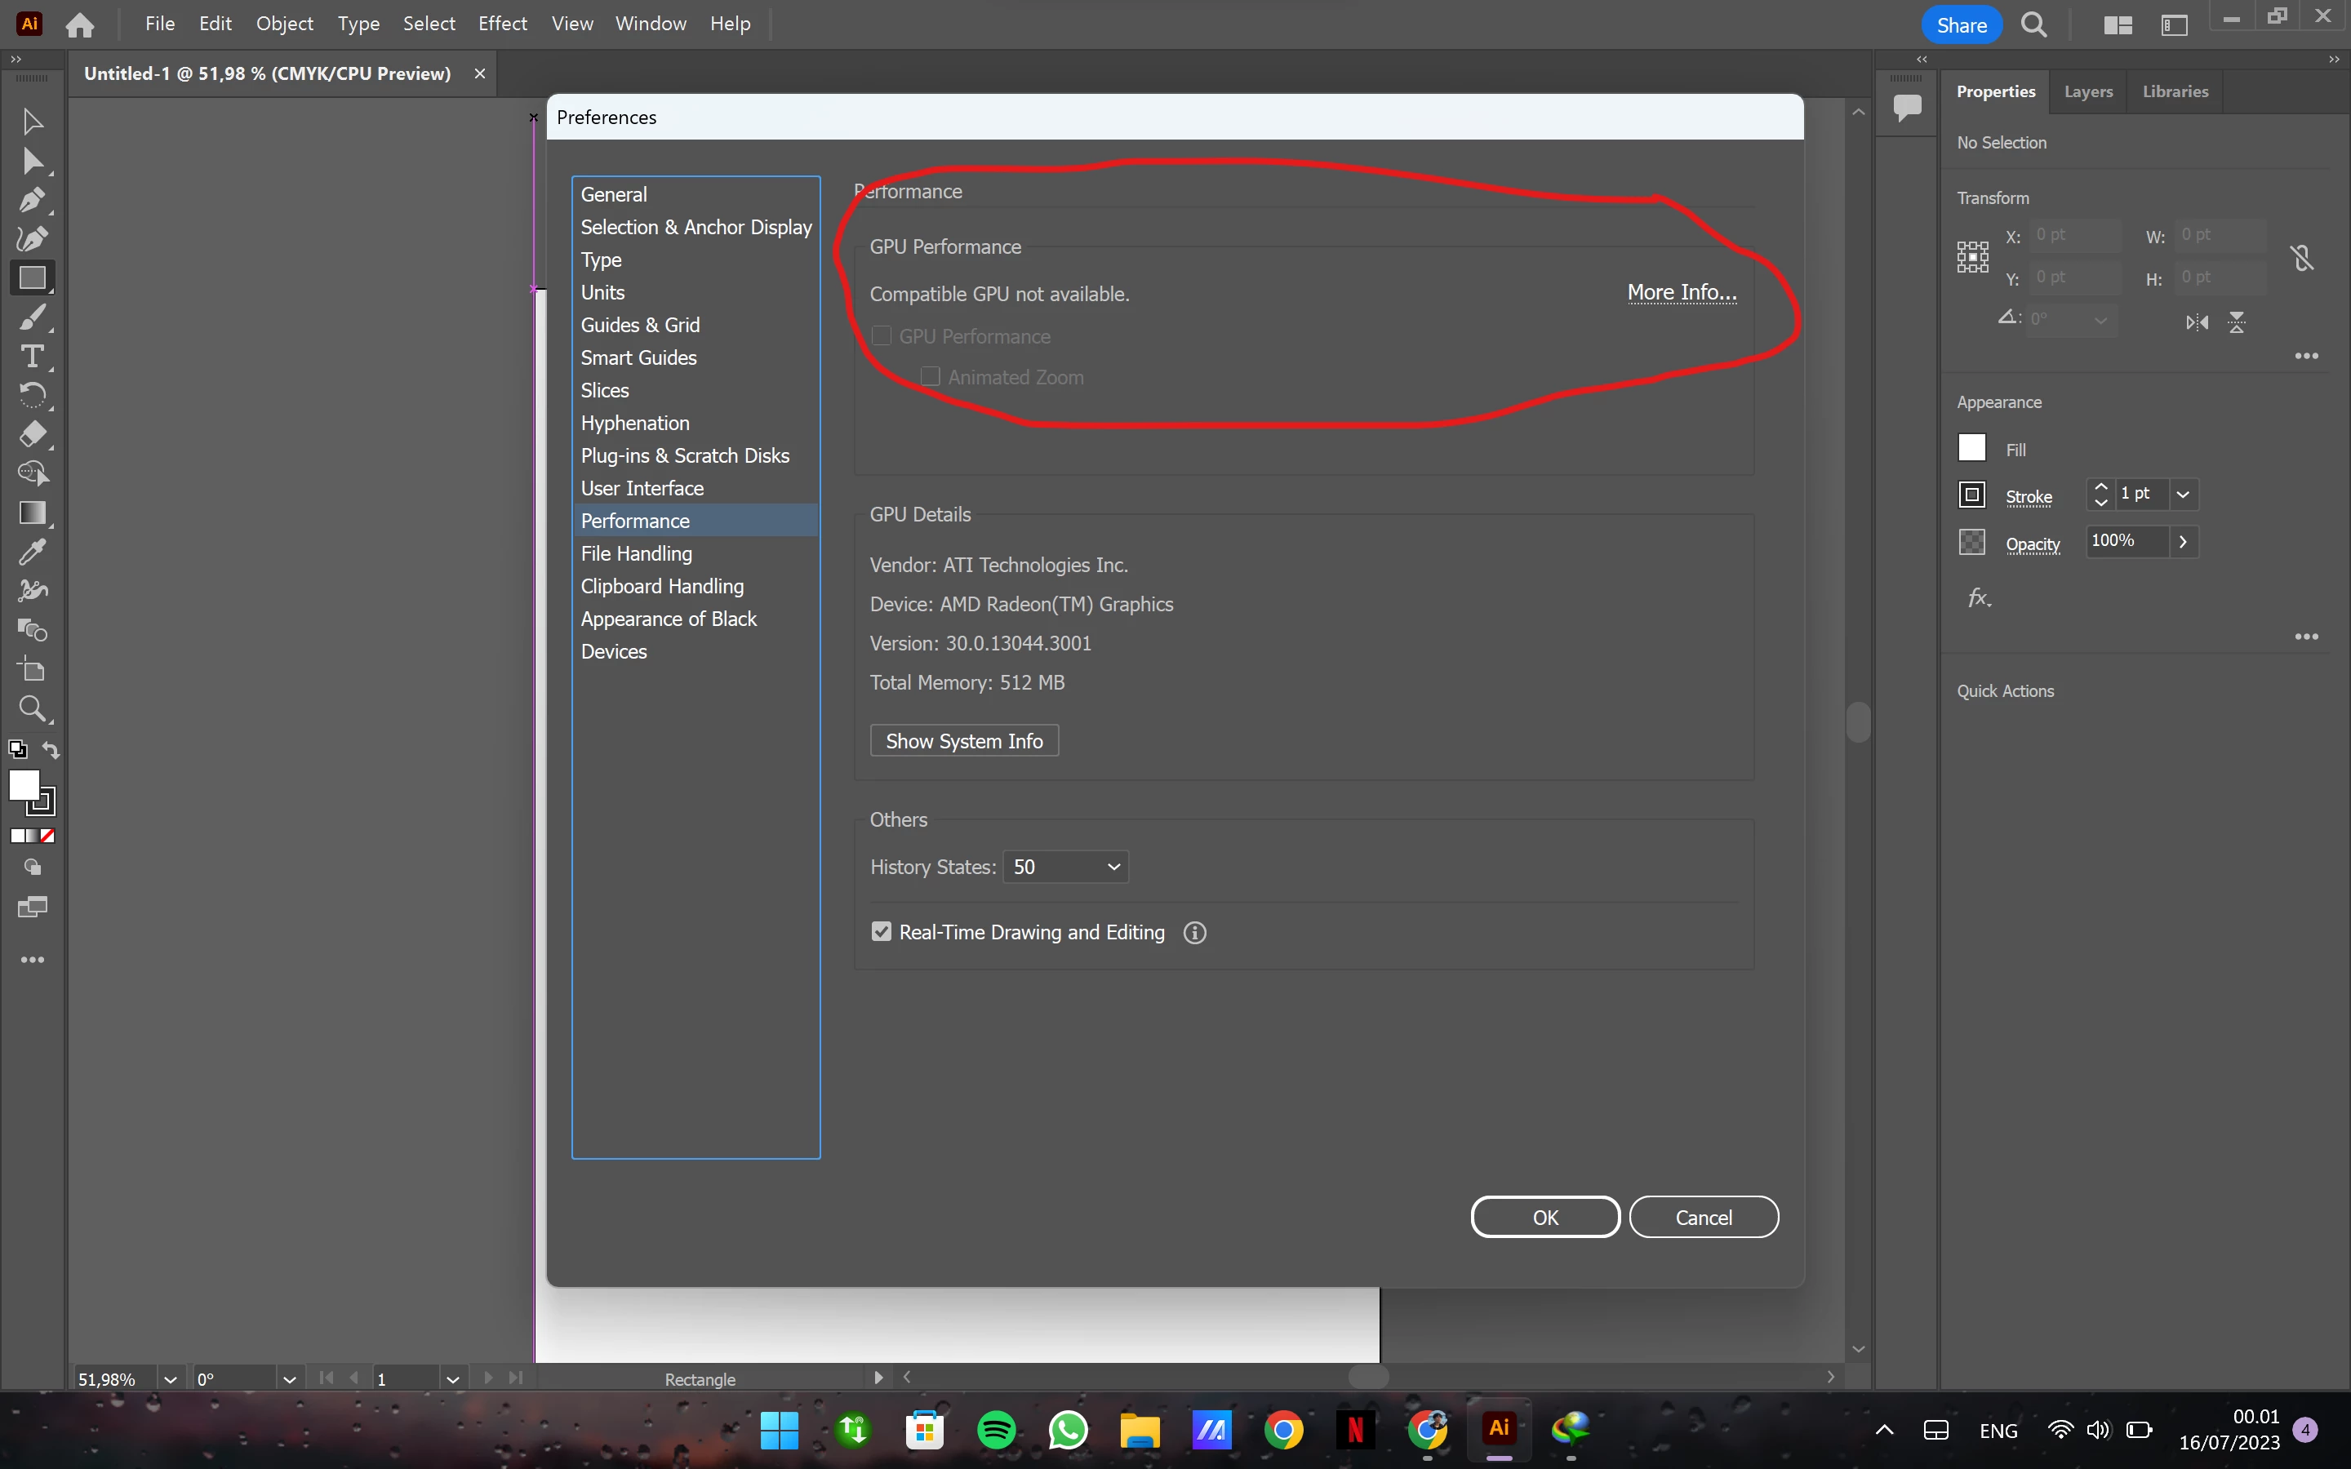Choose the Eyedropper tool
This screenshot has width=2351, height=1469.
(32, 552)
